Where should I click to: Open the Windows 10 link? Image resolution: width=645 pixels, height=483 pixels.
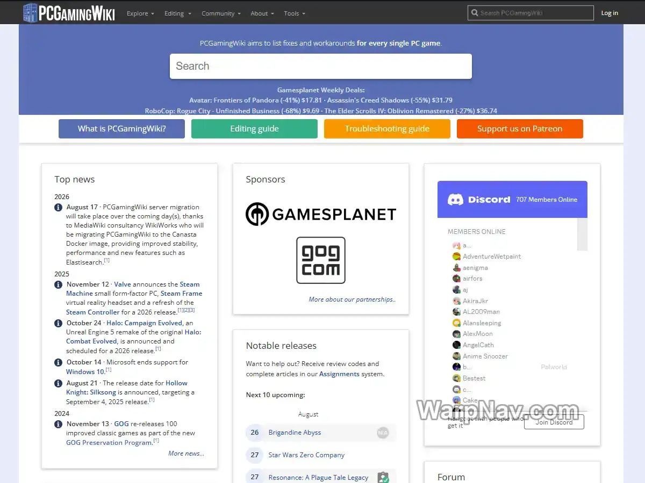point(85,372)
